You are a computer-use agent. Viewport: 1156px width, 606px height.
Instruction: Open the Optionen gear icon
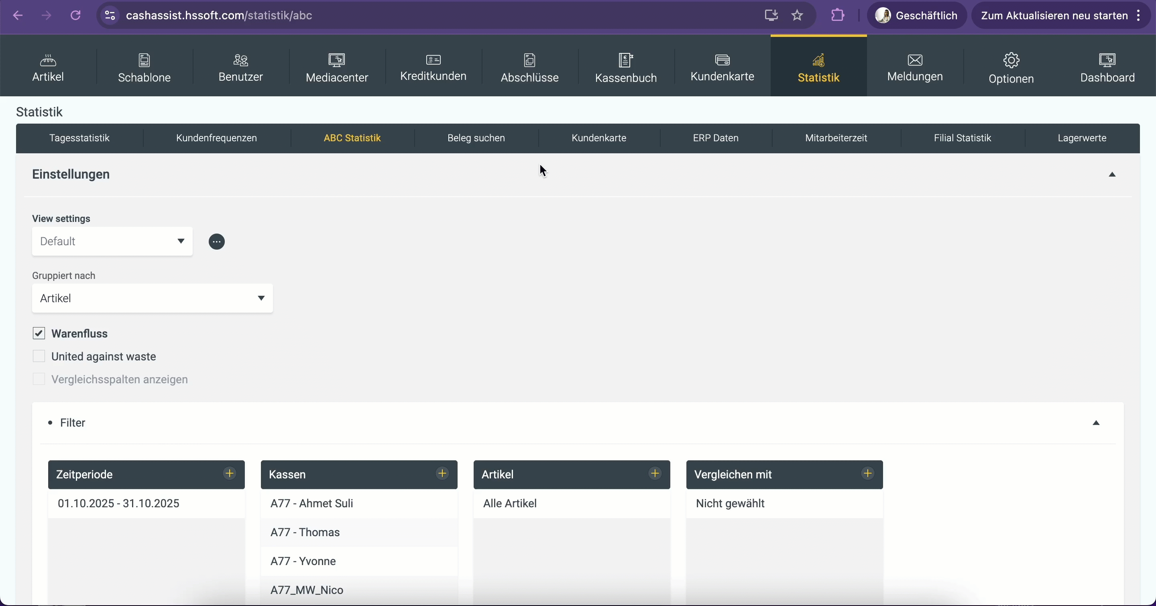[x=1011, y=60]
